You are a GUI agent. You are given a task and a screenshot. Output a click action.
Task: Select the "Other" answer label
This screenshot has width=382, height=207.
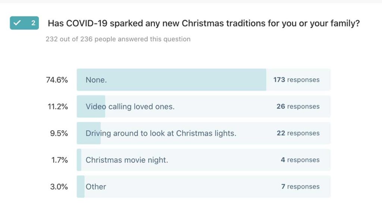(96, 187)
